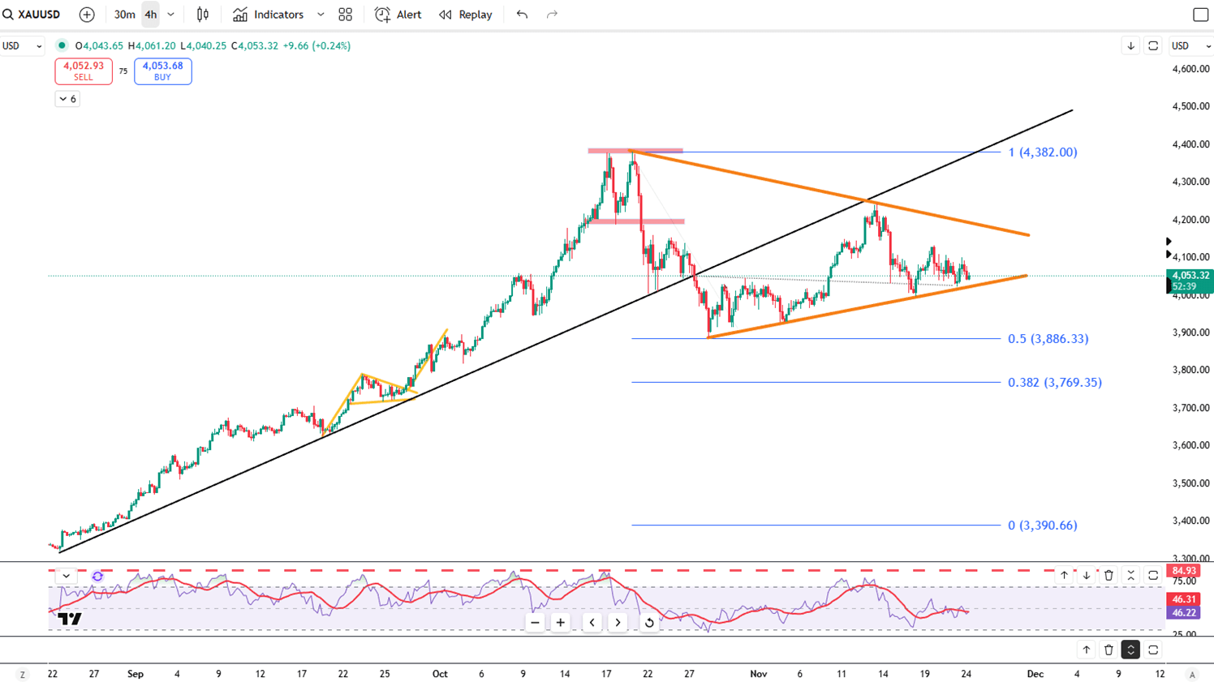1214x682 pixels.
Task: Open the indicator templates grid icon
Action: (346, 15)
